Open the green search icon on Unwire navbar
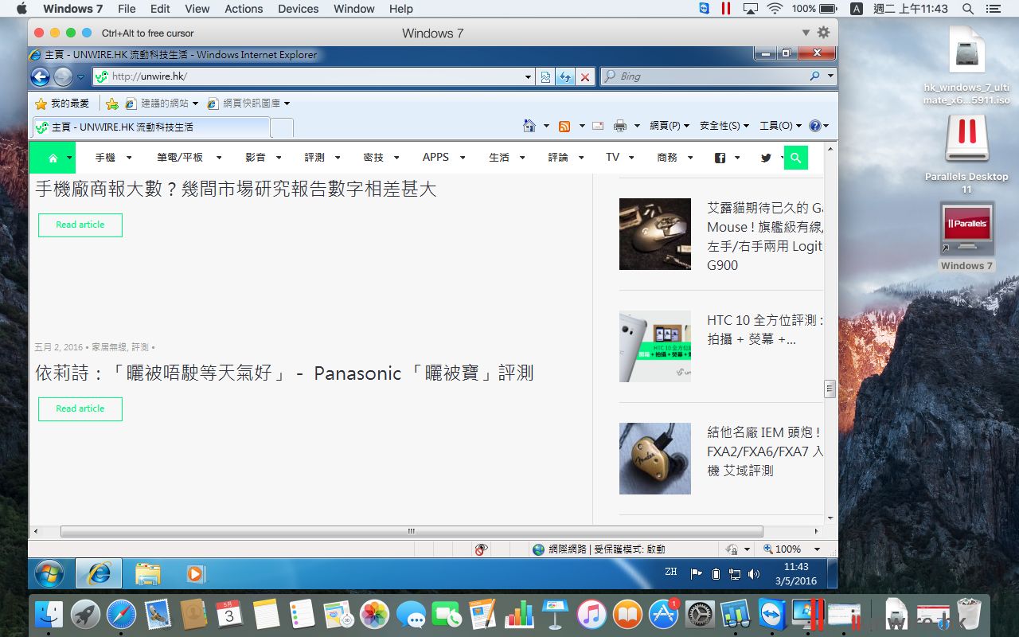 pyautogui.click(x=795, y=158)
